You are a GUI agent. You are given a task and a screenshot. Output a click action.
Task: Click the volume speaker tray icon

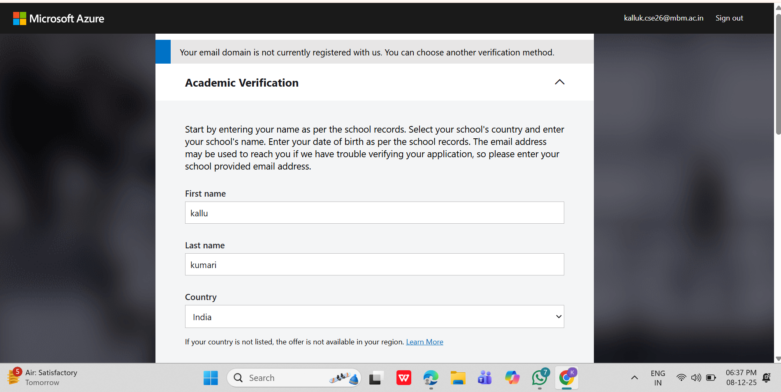[696, 378]
